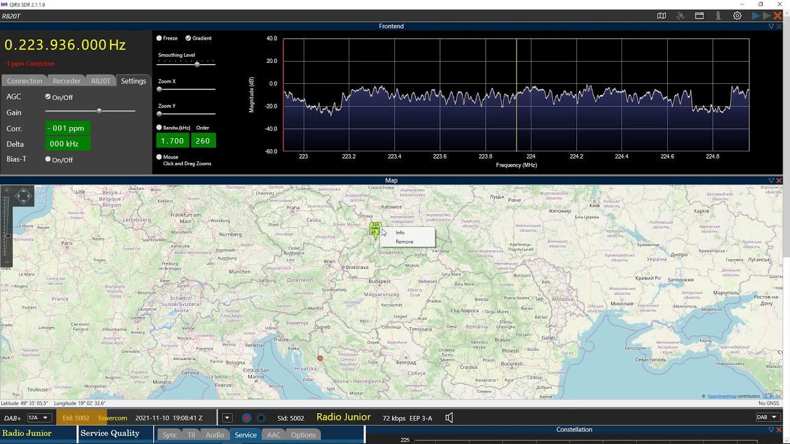Click the green play arrow in toolbar

pyautogui.click(x=767, y=16)
